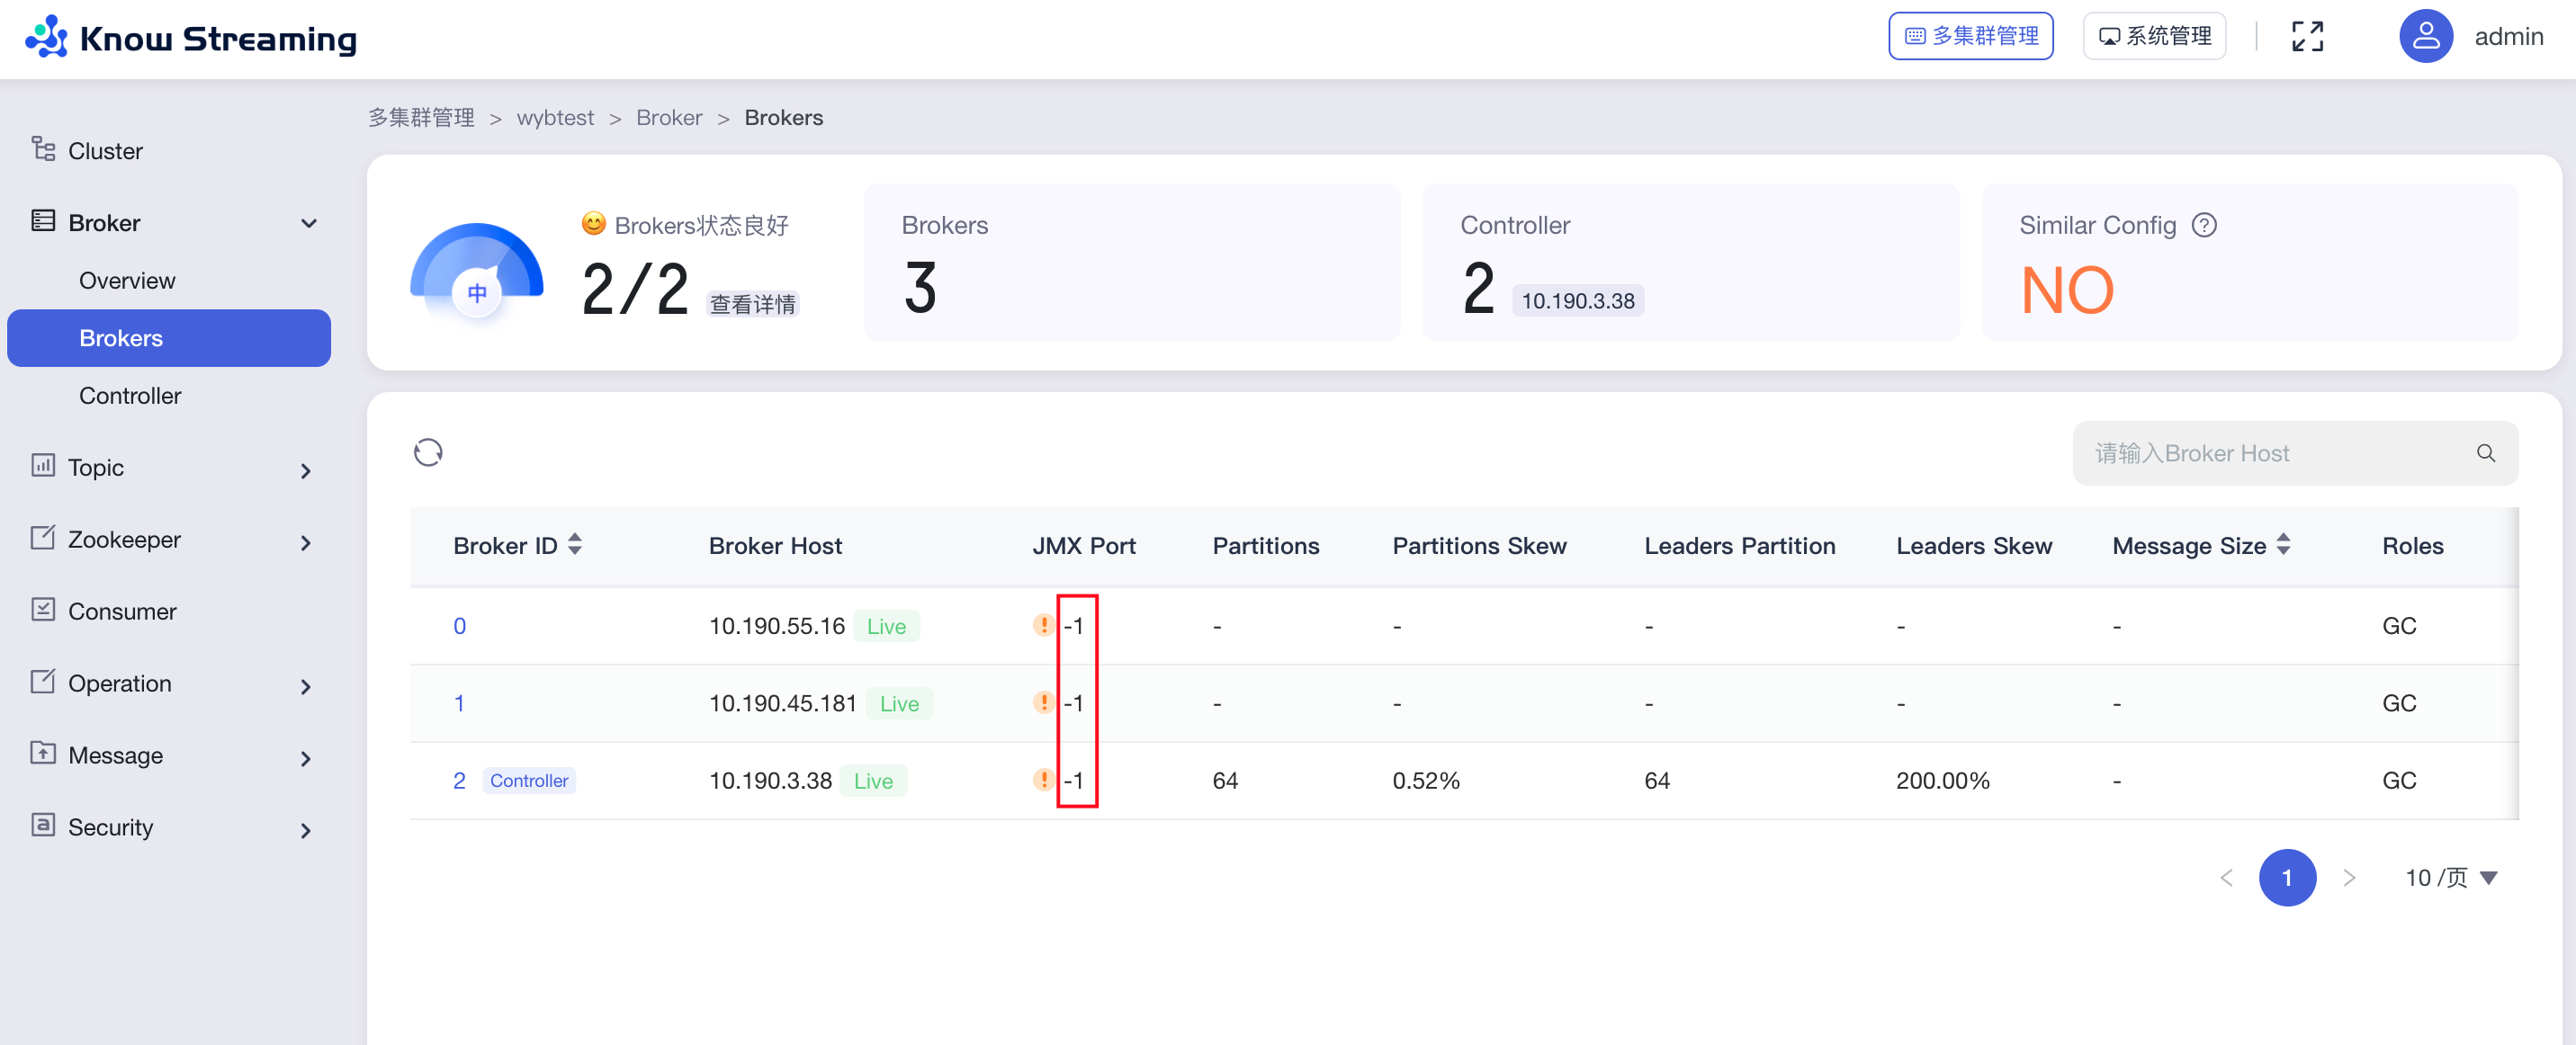
Task: Collapse the Broker sidebar menu
Action: tap(309, 224)
